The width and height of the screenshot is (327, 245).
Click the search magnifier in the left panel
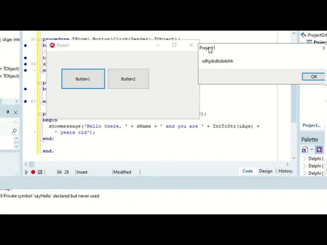[14, 131]
